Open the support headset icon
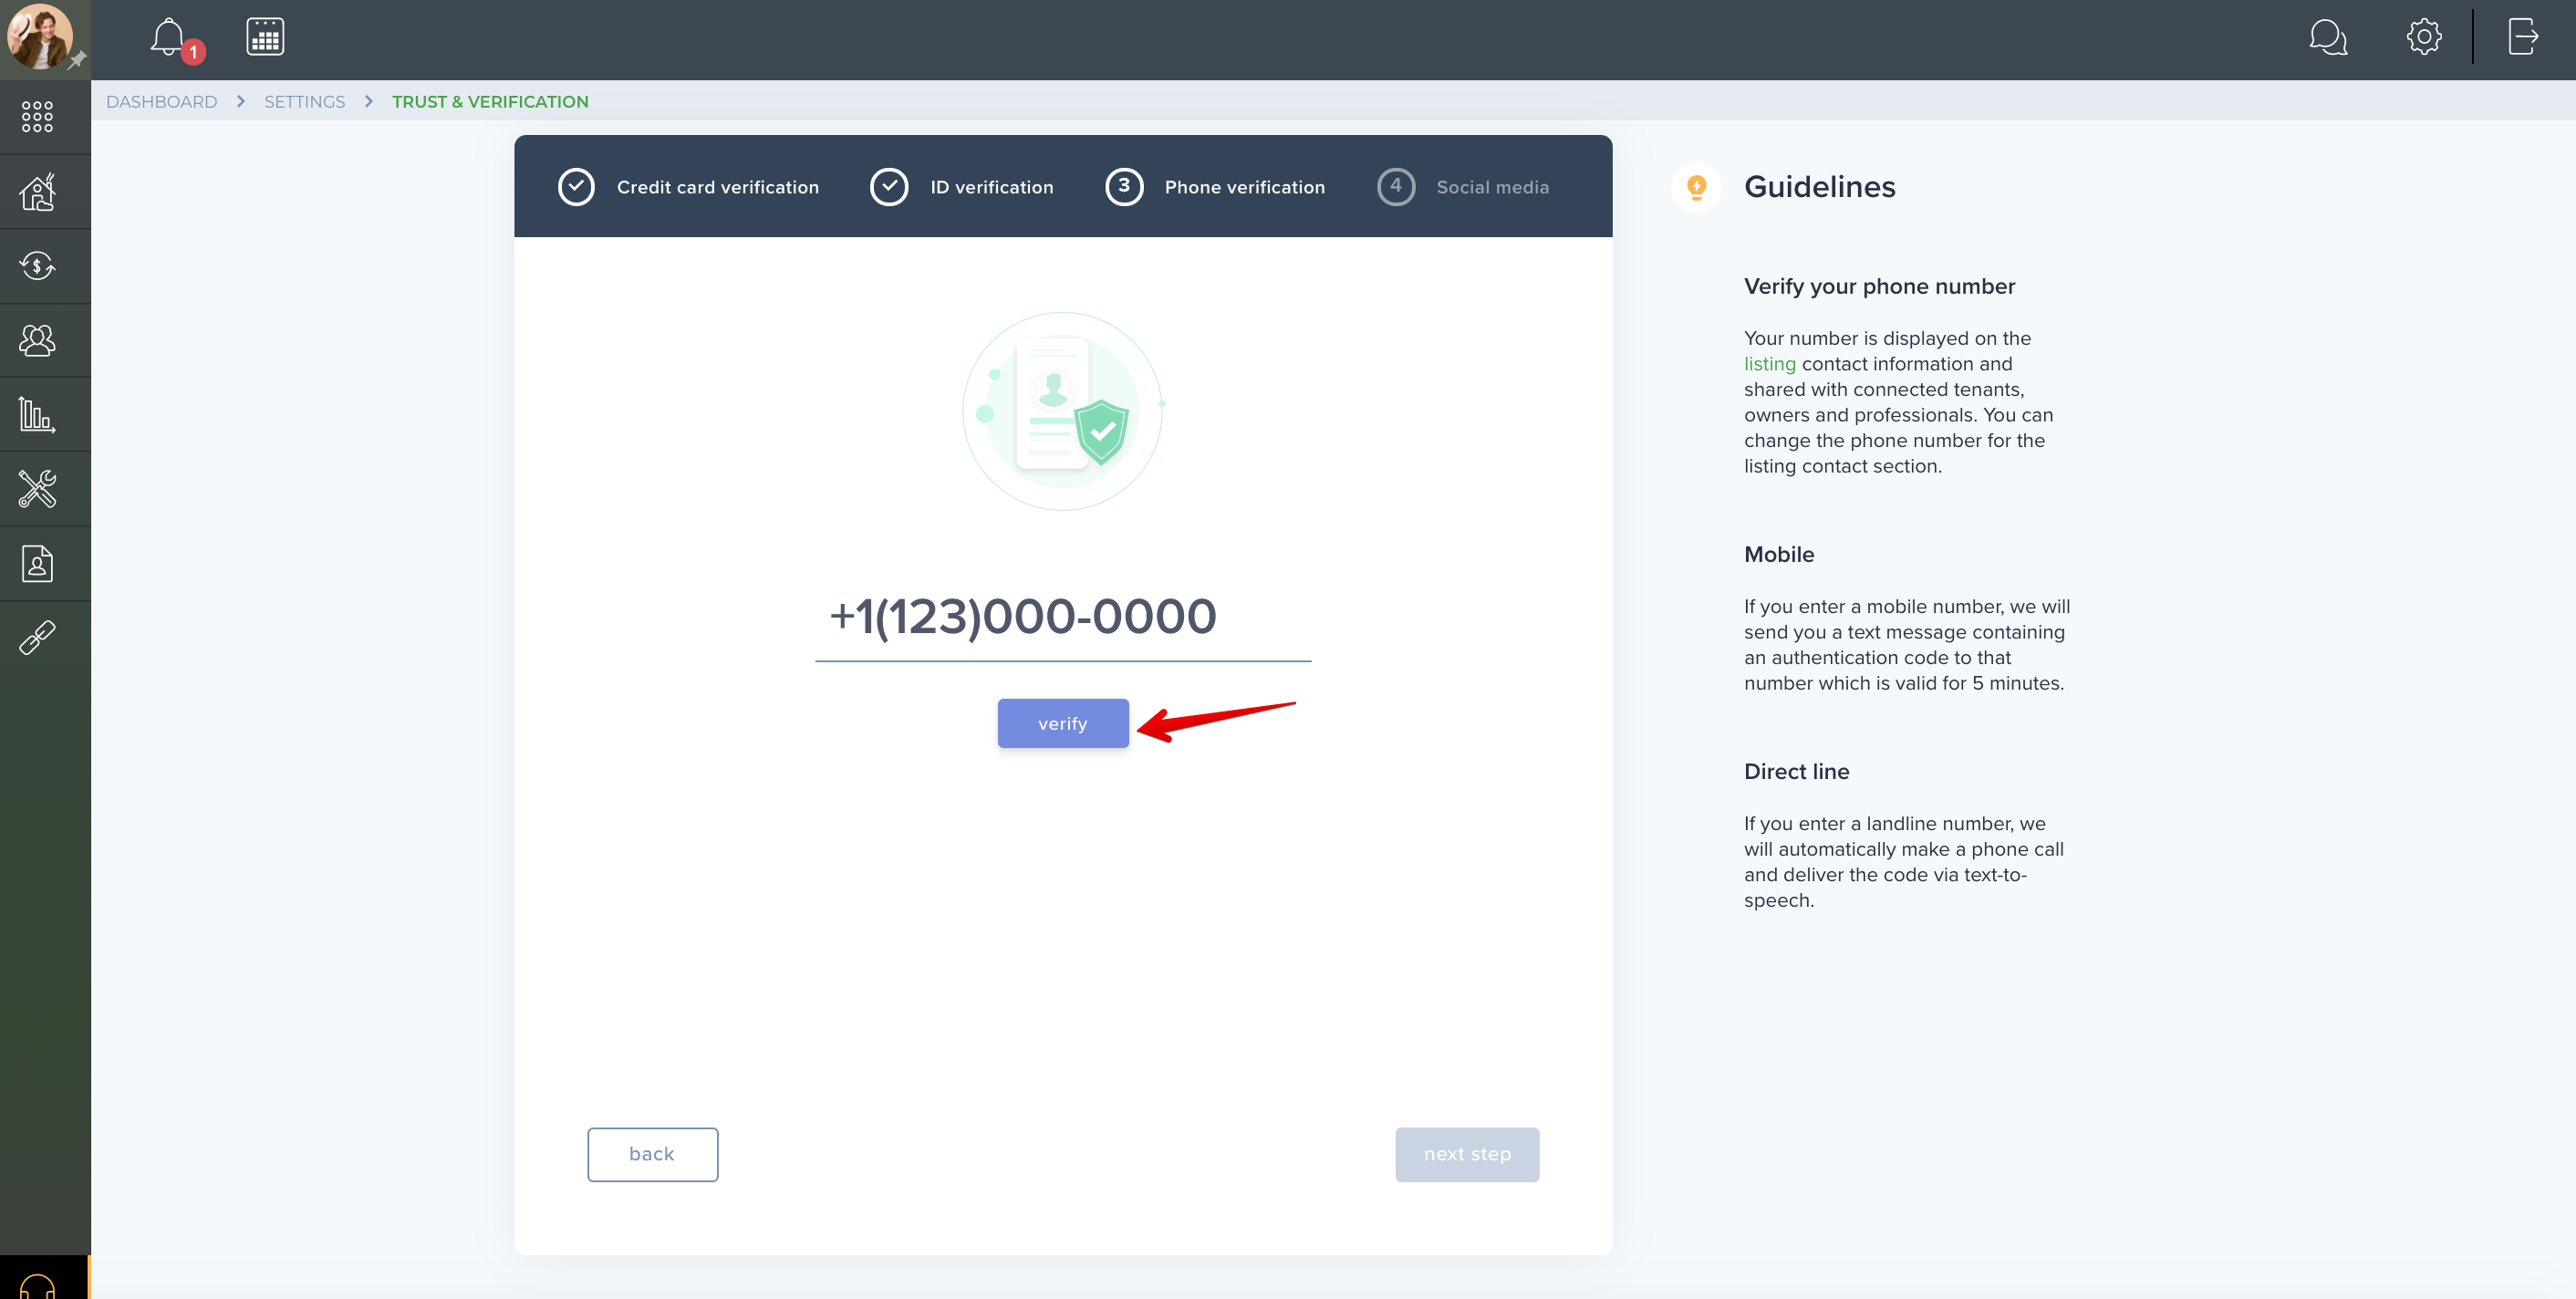 [38, 1284]
